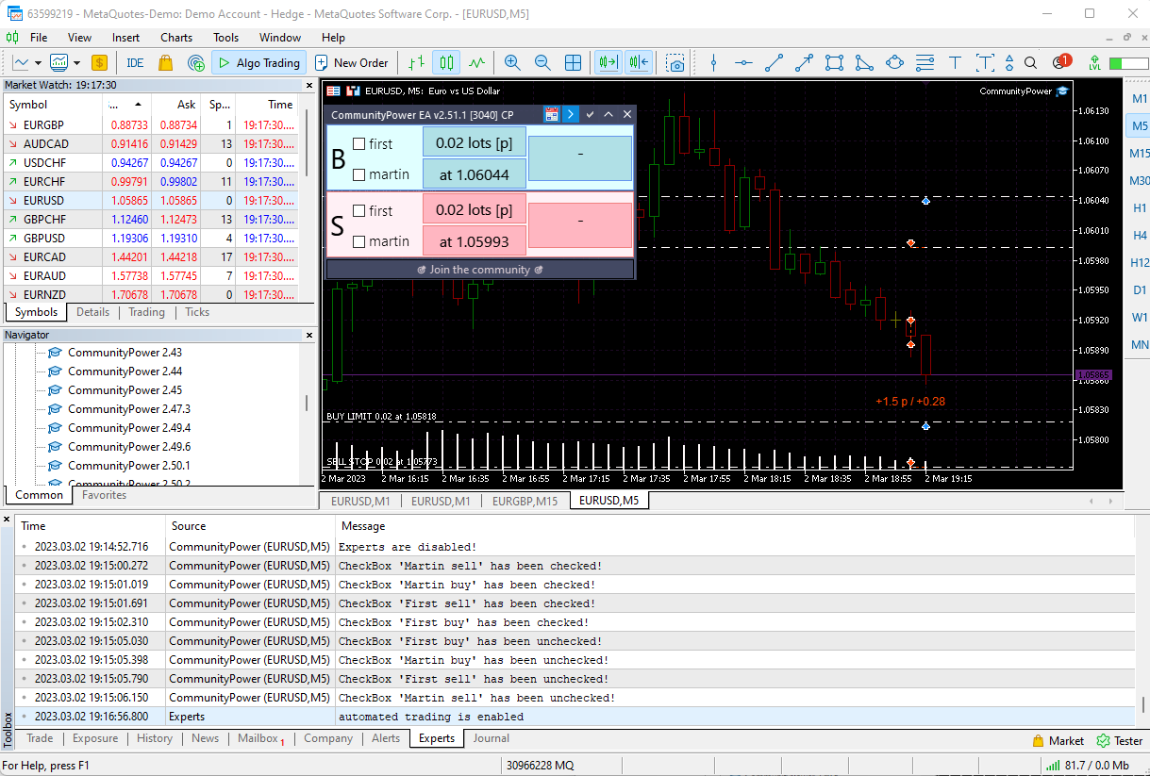
Task: Click the calendar icon in CommunityPower panel
Action: click(552, 114)
